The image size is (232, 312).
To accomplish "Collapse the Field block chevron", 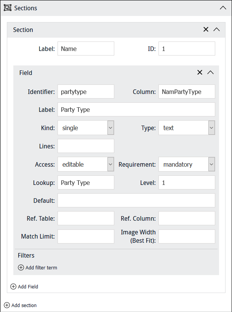I will tap(210, 73).
